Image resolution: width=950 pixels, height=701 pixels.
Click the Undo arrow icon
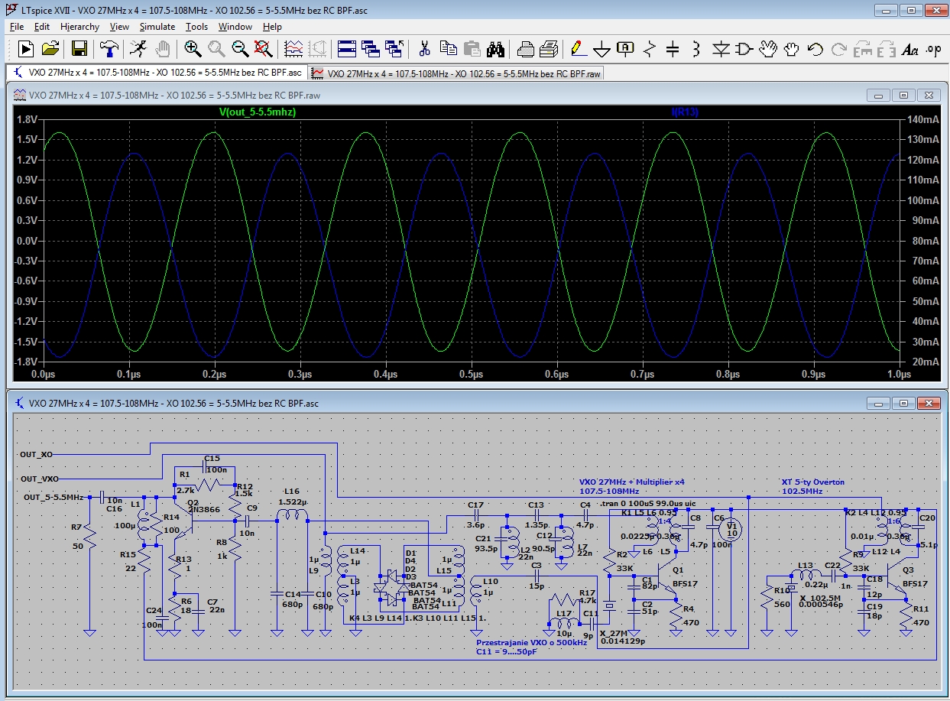point(815,50)
